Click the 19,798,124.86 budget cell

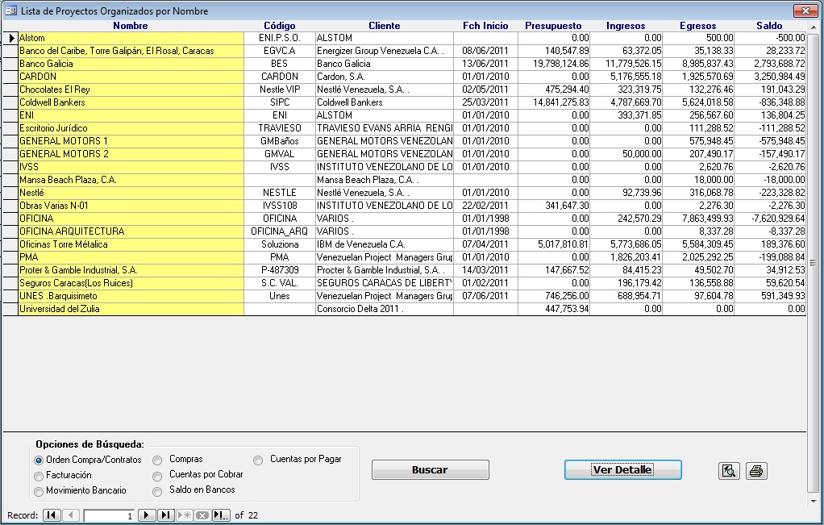(554, 64)
